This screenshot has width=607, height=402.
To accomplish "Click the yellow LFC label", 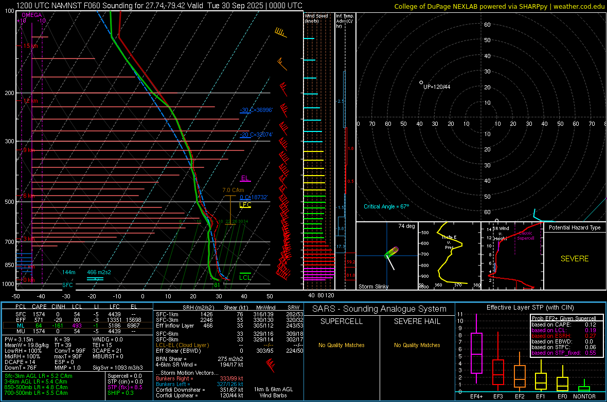I will (x=245, y=205).
